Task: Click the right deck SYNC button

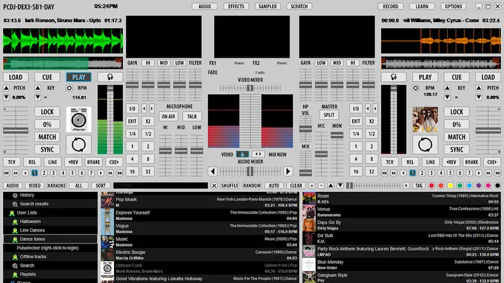Action: click(x=456, y=150)
